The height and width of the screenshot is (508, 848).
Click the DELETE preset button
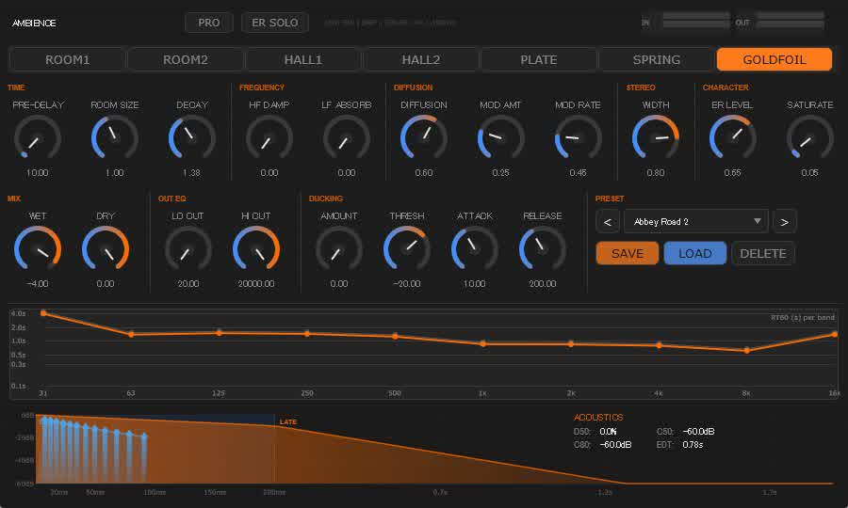763,253
